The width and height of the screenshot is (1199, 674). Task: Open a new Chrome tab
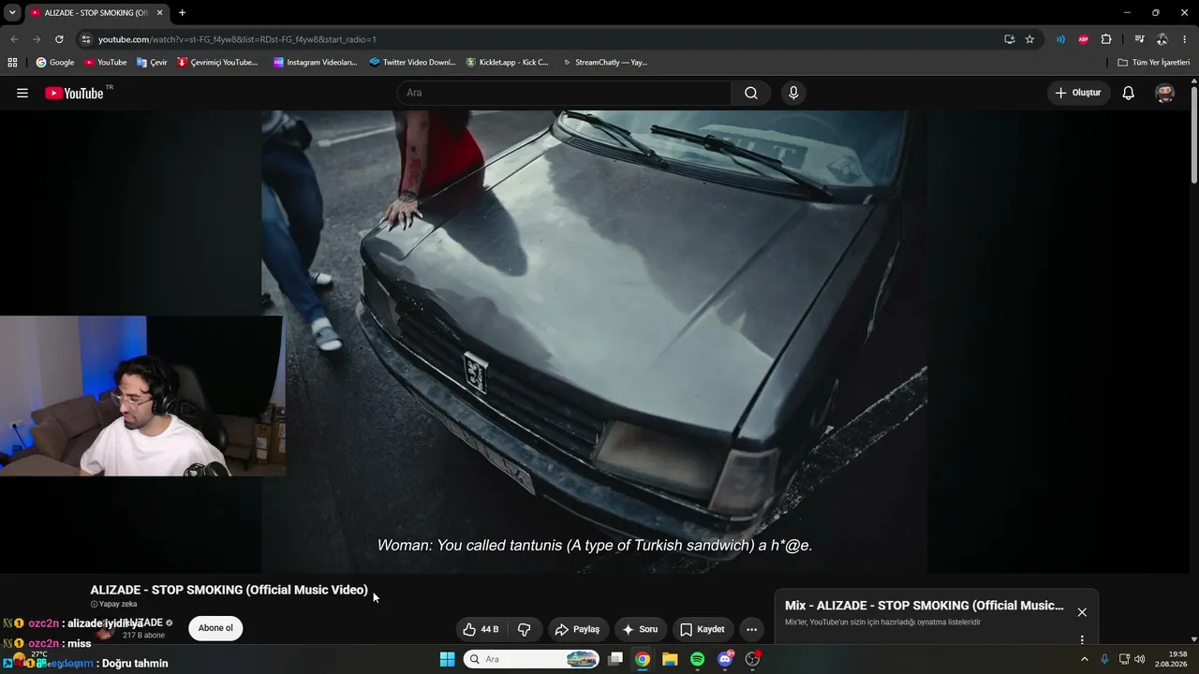tap(182, 13)
